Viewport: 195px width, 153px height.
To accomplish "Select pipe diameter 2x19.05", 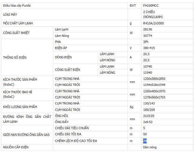I will [149, 116].
